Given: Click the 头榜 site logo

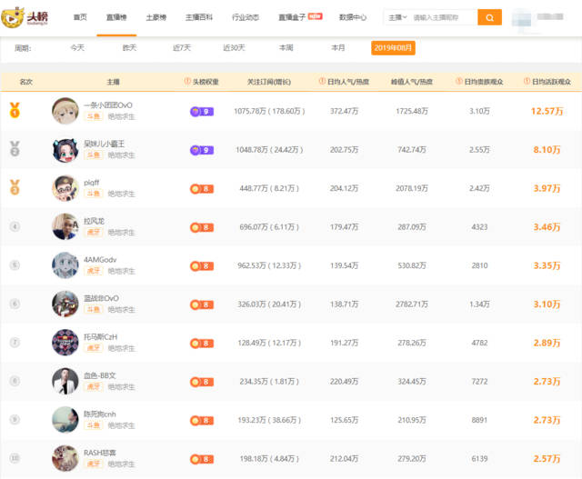Looking at the screenshot, I should point(25,17).
